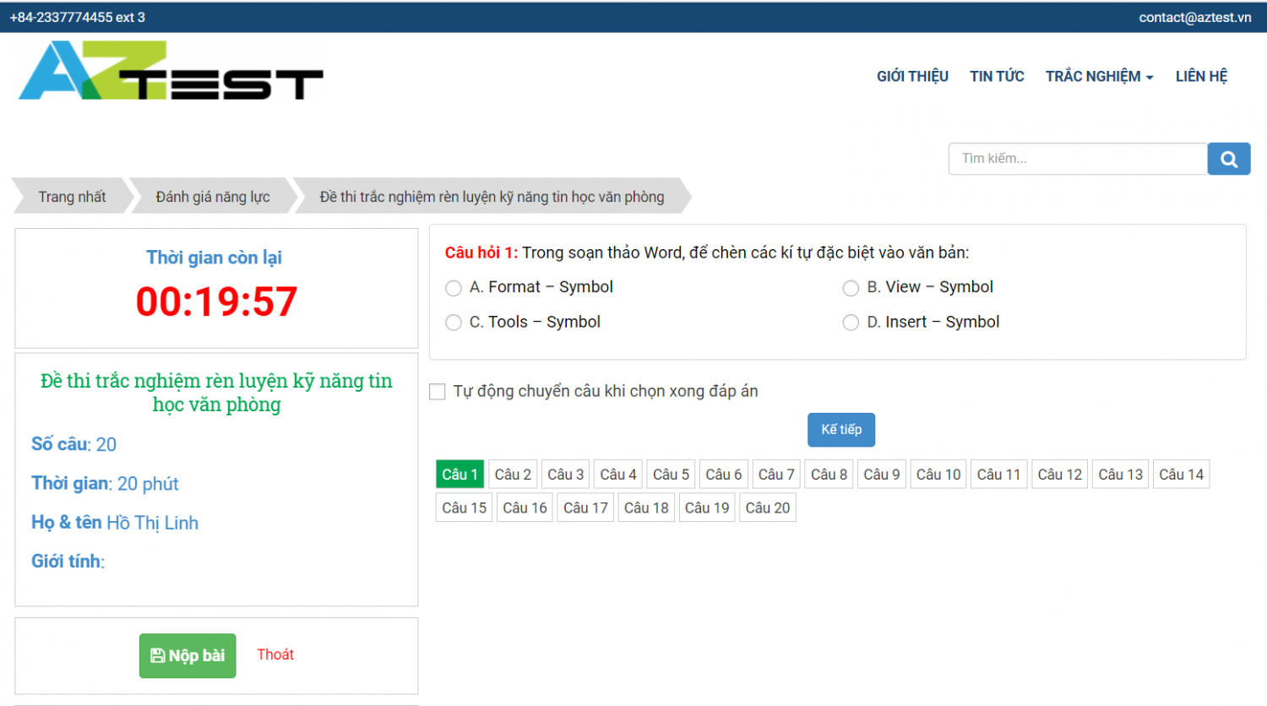Click the Thời gian: 20 phút line

(105, 484)
